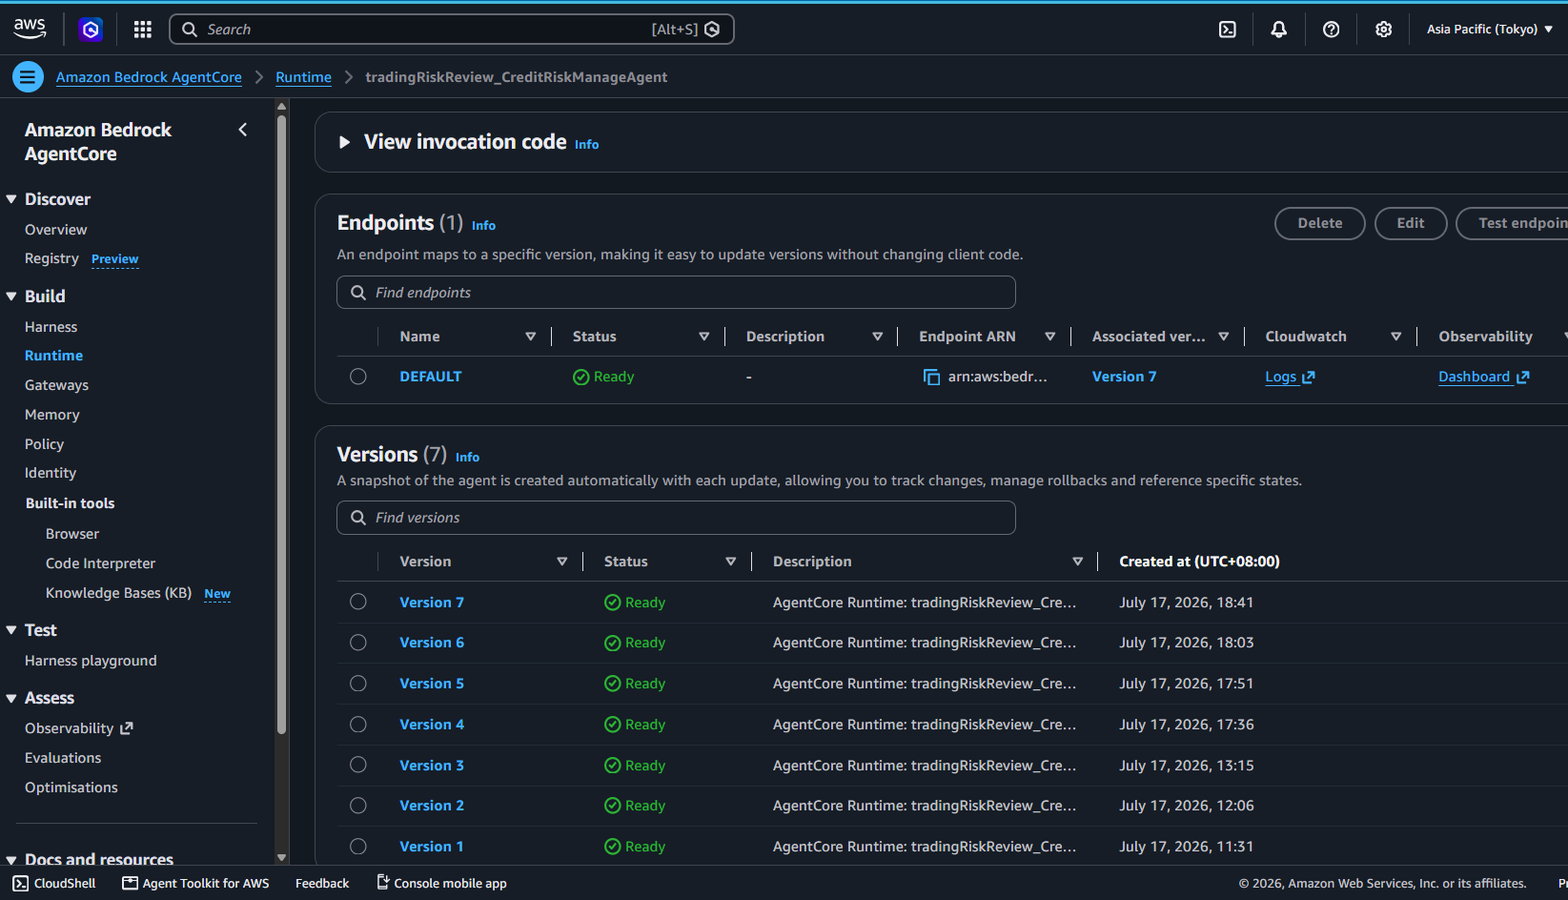Click the search magnifier in Find versions
Screen dimensions: 1568x900
click(358, 518)
